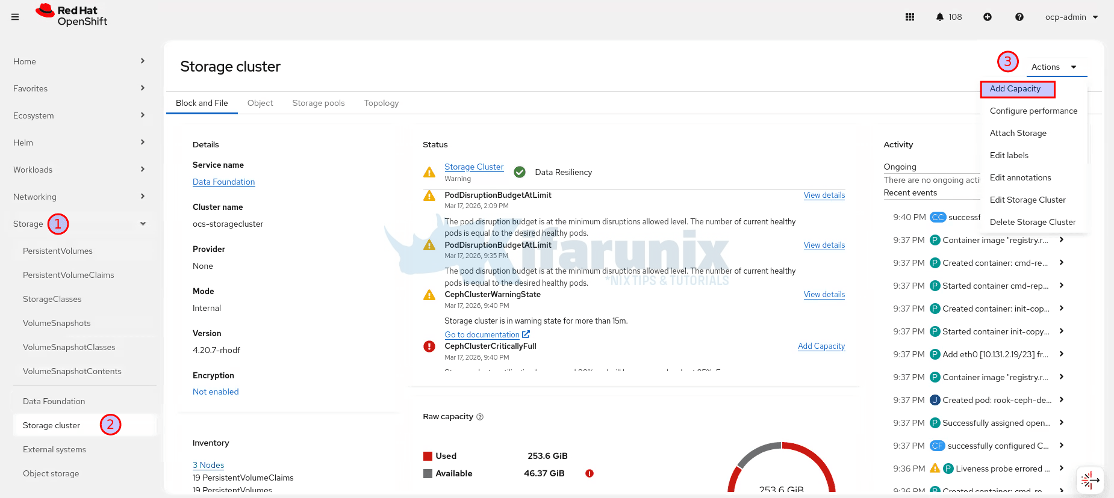Click the gray Available capacity legend swatch
Image resolution: width=1114 pixels, height=498 pixels.
(428, 473)
